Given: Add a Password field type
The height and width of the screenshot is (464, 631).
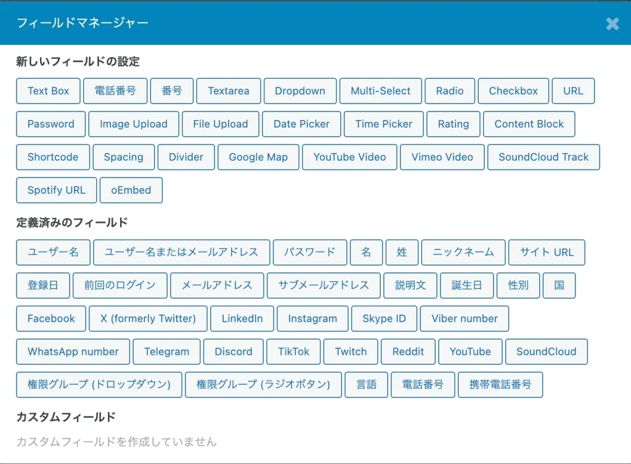Looking at the screenshot, I should point(51,124).
